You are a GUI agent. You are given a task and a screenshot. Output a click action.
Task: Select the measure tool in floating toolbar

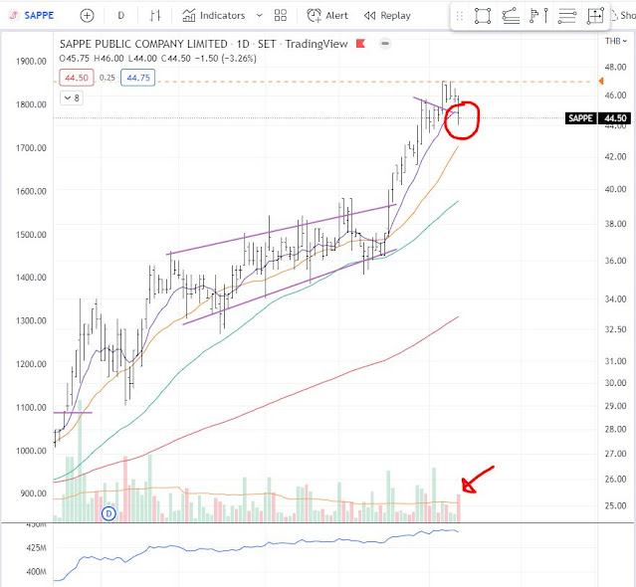595,16
